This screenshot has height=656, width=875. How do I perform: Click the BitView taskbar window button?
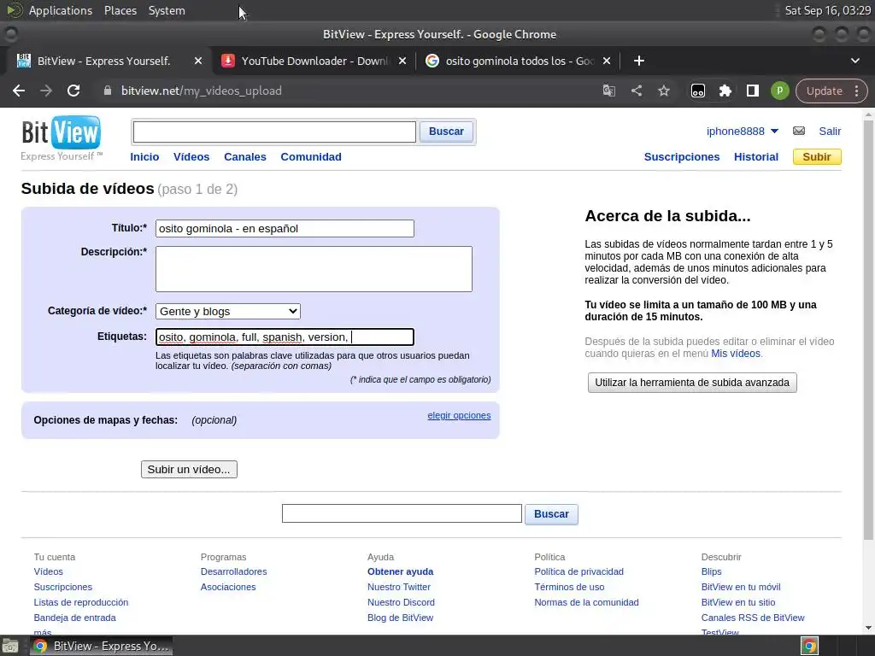point(101,646)
